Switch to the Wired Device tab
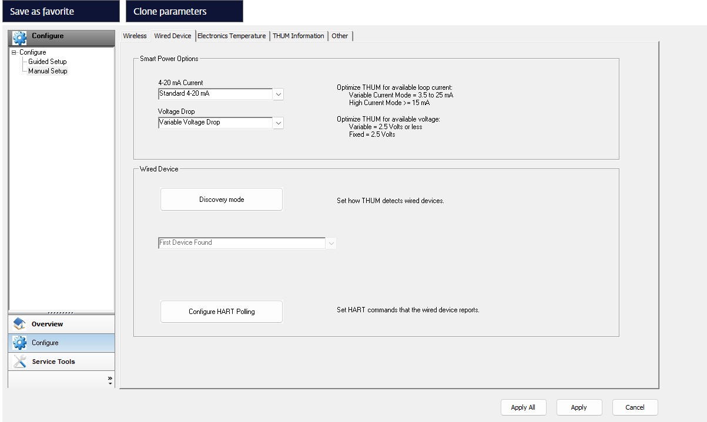 173,36
